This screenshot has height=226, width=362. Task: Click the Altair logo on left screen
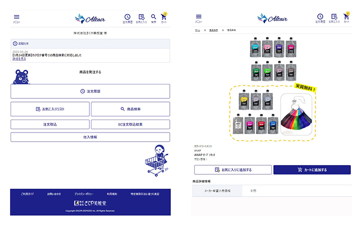(90, 19)
